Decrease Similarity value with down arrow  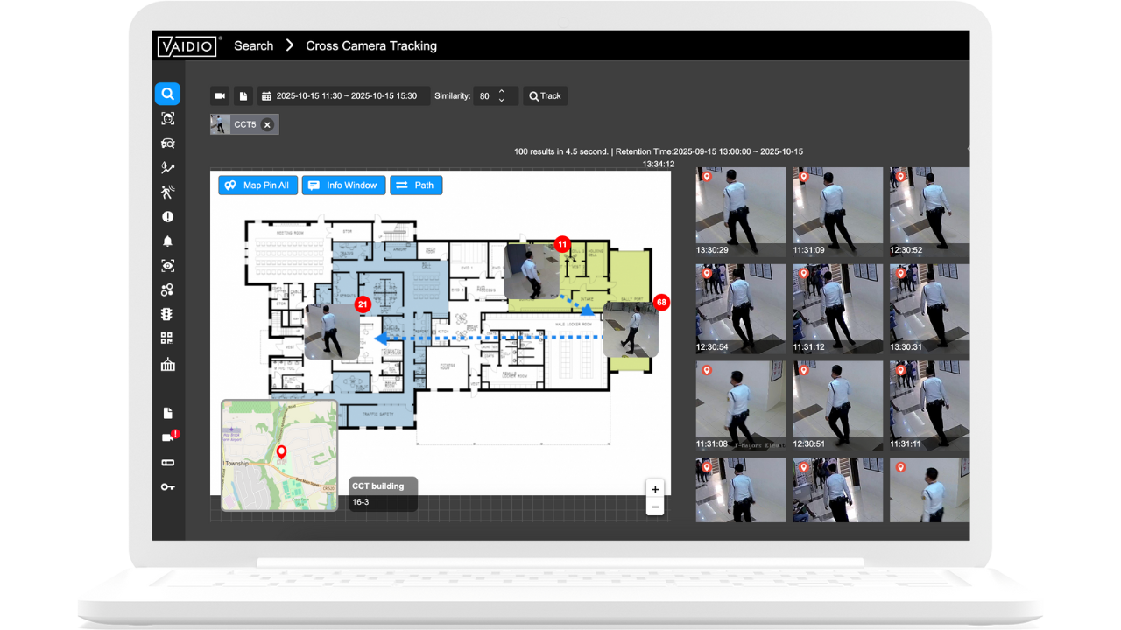click(502, 101)
